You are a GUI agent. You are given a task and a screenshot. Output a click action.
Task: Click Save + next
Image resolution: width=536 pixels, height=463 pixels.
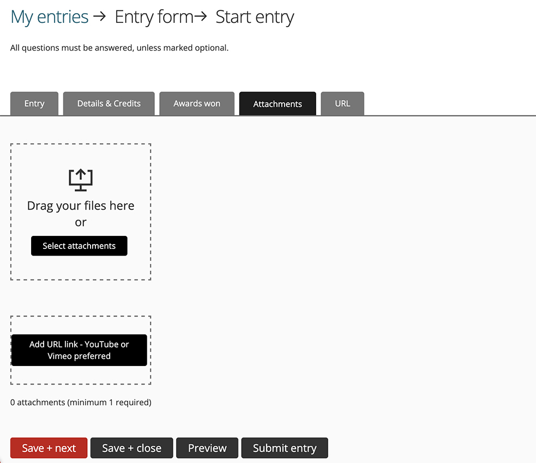coord(49,448)
